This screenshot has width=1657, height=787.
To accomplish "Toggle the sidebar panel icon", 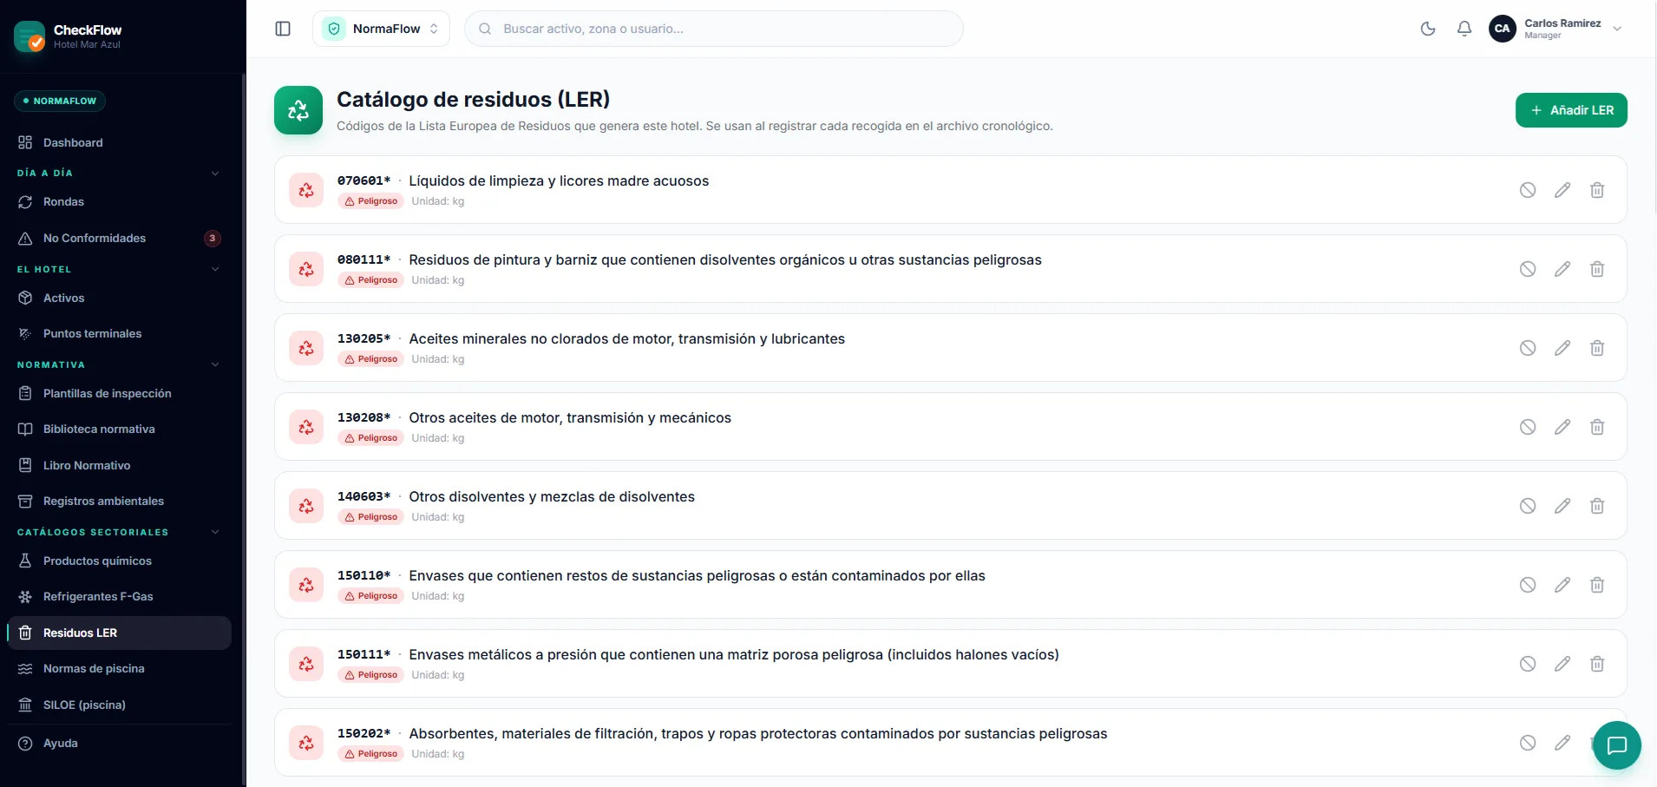I will (283, 29).
